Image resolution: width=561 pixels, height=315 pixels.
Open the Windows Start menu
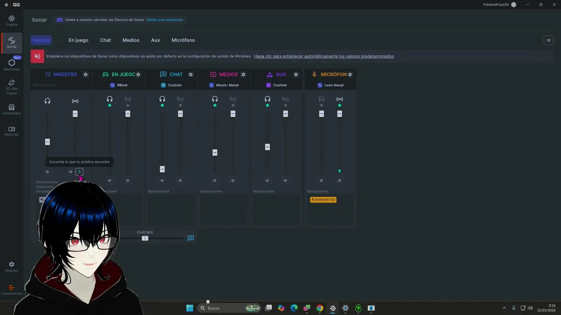190,308
